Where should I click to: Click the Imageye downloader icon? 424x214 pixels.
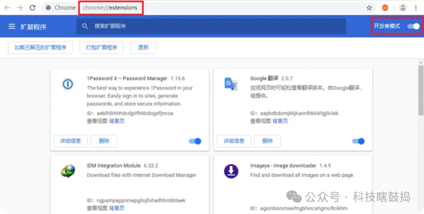click(231, 171)
